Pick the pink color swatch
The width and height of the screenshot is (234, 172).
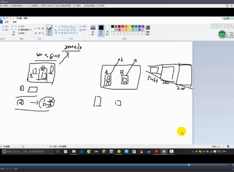pos(123,30)
